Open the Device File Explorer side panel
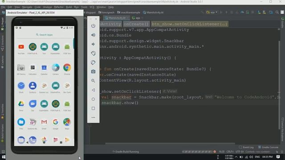This screenshot has height=160, width=285. [x=283, y=129]
